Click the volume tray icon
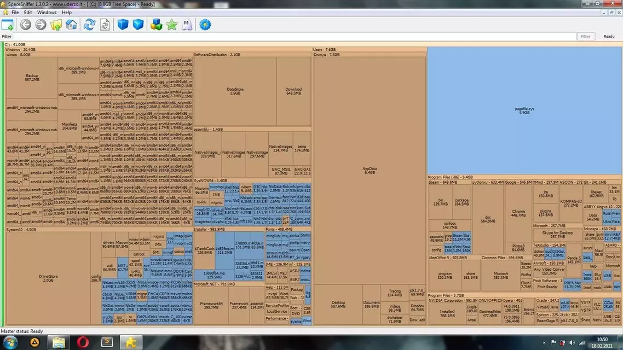This screenshot has height=350, width=623. [572, 342]
